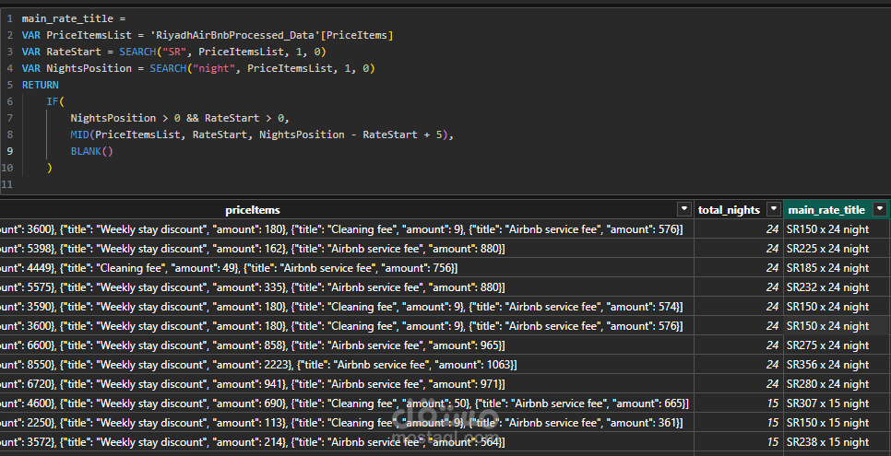The height and width of the screenshot is (456, 891).
Task: Click the SR150 x 24 night cell in first row
Action: 827,229
